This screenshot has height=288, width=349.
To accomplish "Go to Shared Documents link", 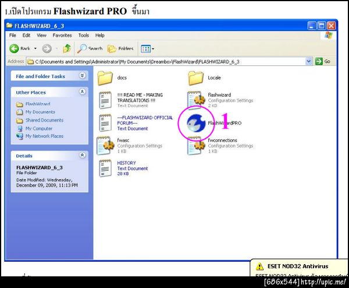I will [x=44, y=120].
